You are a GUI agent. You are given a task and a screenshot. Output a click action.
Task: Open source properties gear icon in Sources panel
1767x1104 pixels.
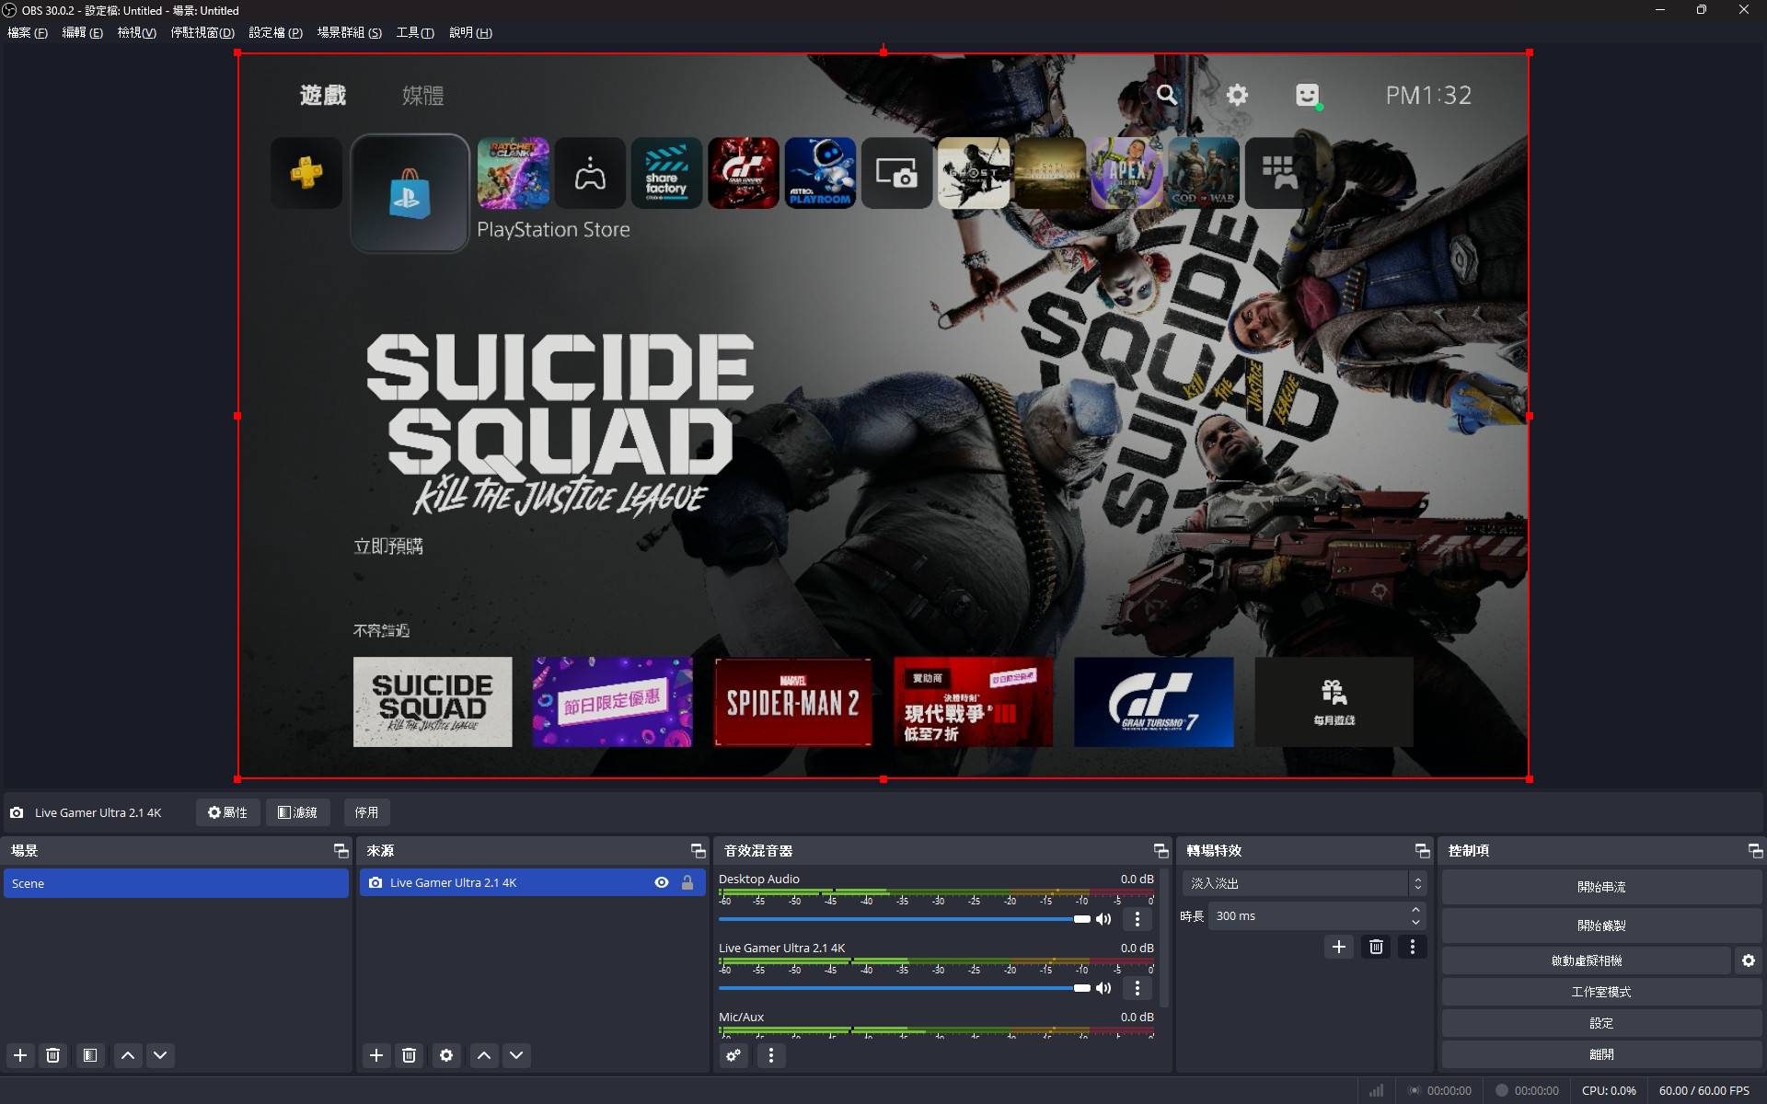pyautogui.click(x=446, y=1055)
